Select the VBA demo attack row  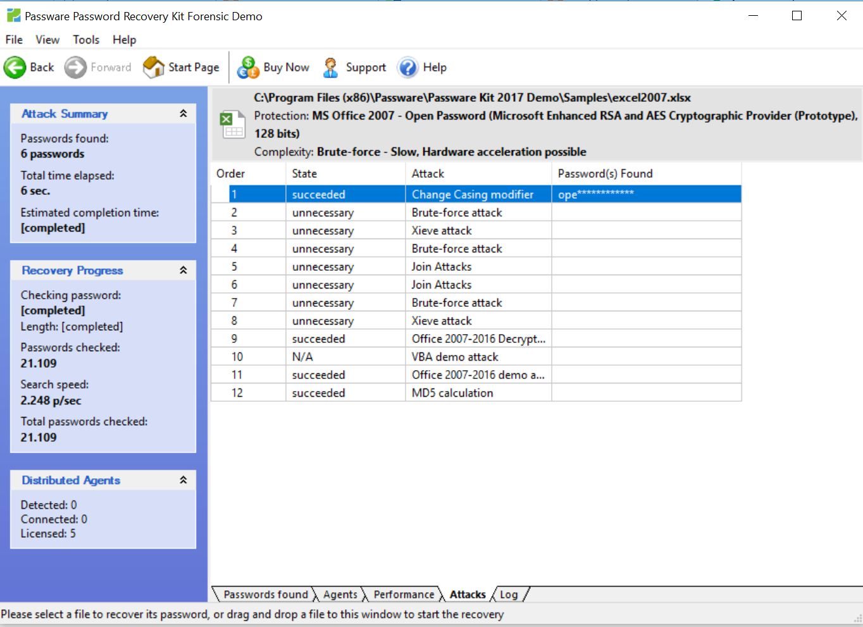click(x=453, y=356)
